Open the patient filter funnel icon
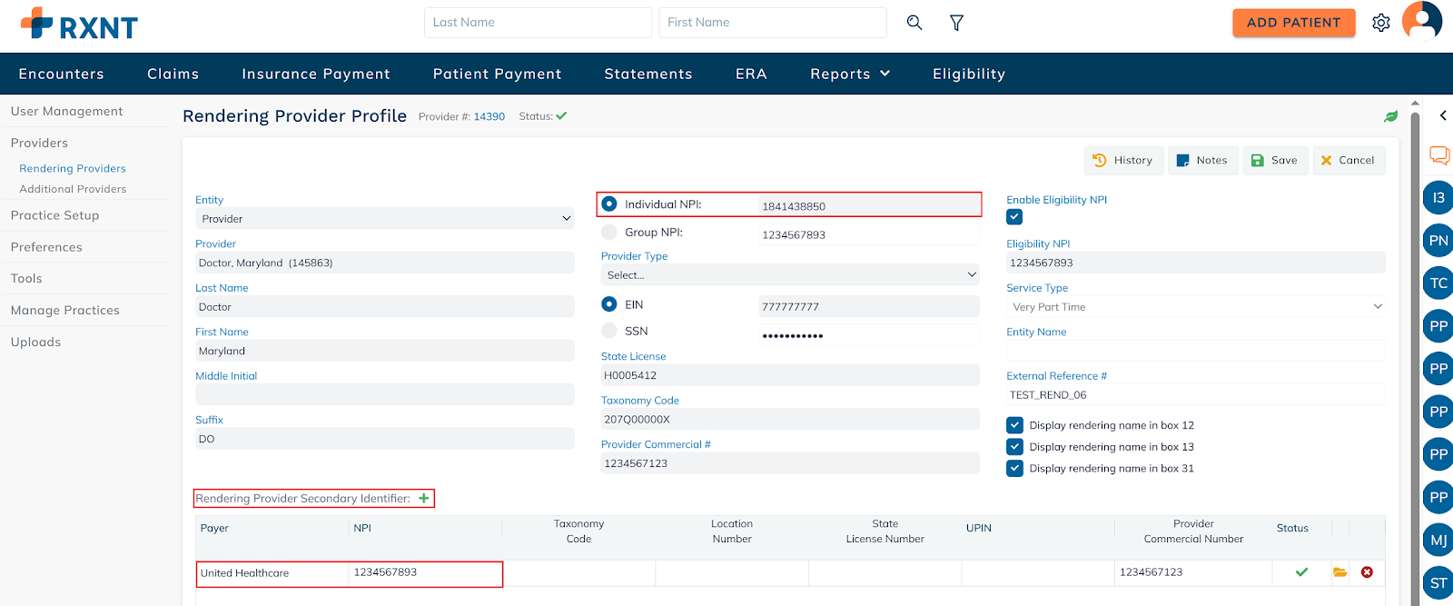 point(956,23)
